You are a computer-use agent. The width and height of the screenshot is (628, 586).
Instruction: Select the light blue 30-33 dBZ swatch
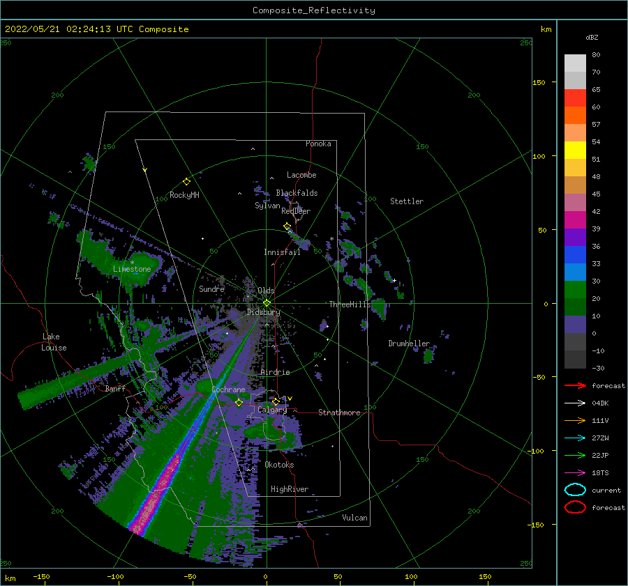point(575,272)
